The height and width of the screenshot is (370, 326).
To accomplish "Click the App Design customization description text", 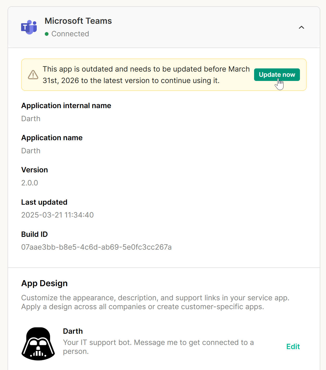I will [155, 302].
